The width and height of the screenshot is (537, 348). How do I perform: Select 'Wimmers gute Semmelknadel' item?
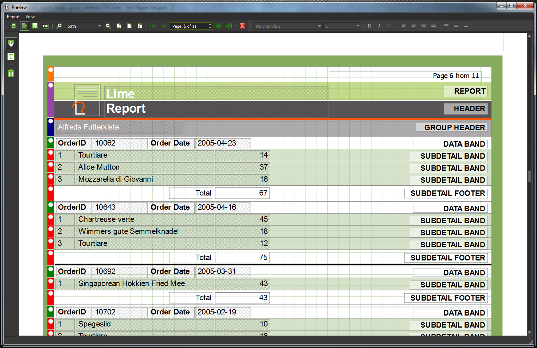129,231
